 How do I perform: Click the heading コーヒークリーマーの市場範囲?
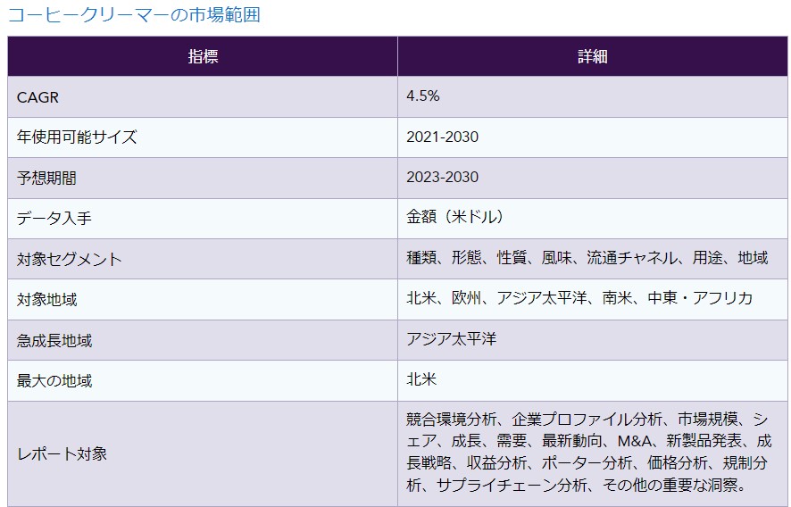click(134, 14)
